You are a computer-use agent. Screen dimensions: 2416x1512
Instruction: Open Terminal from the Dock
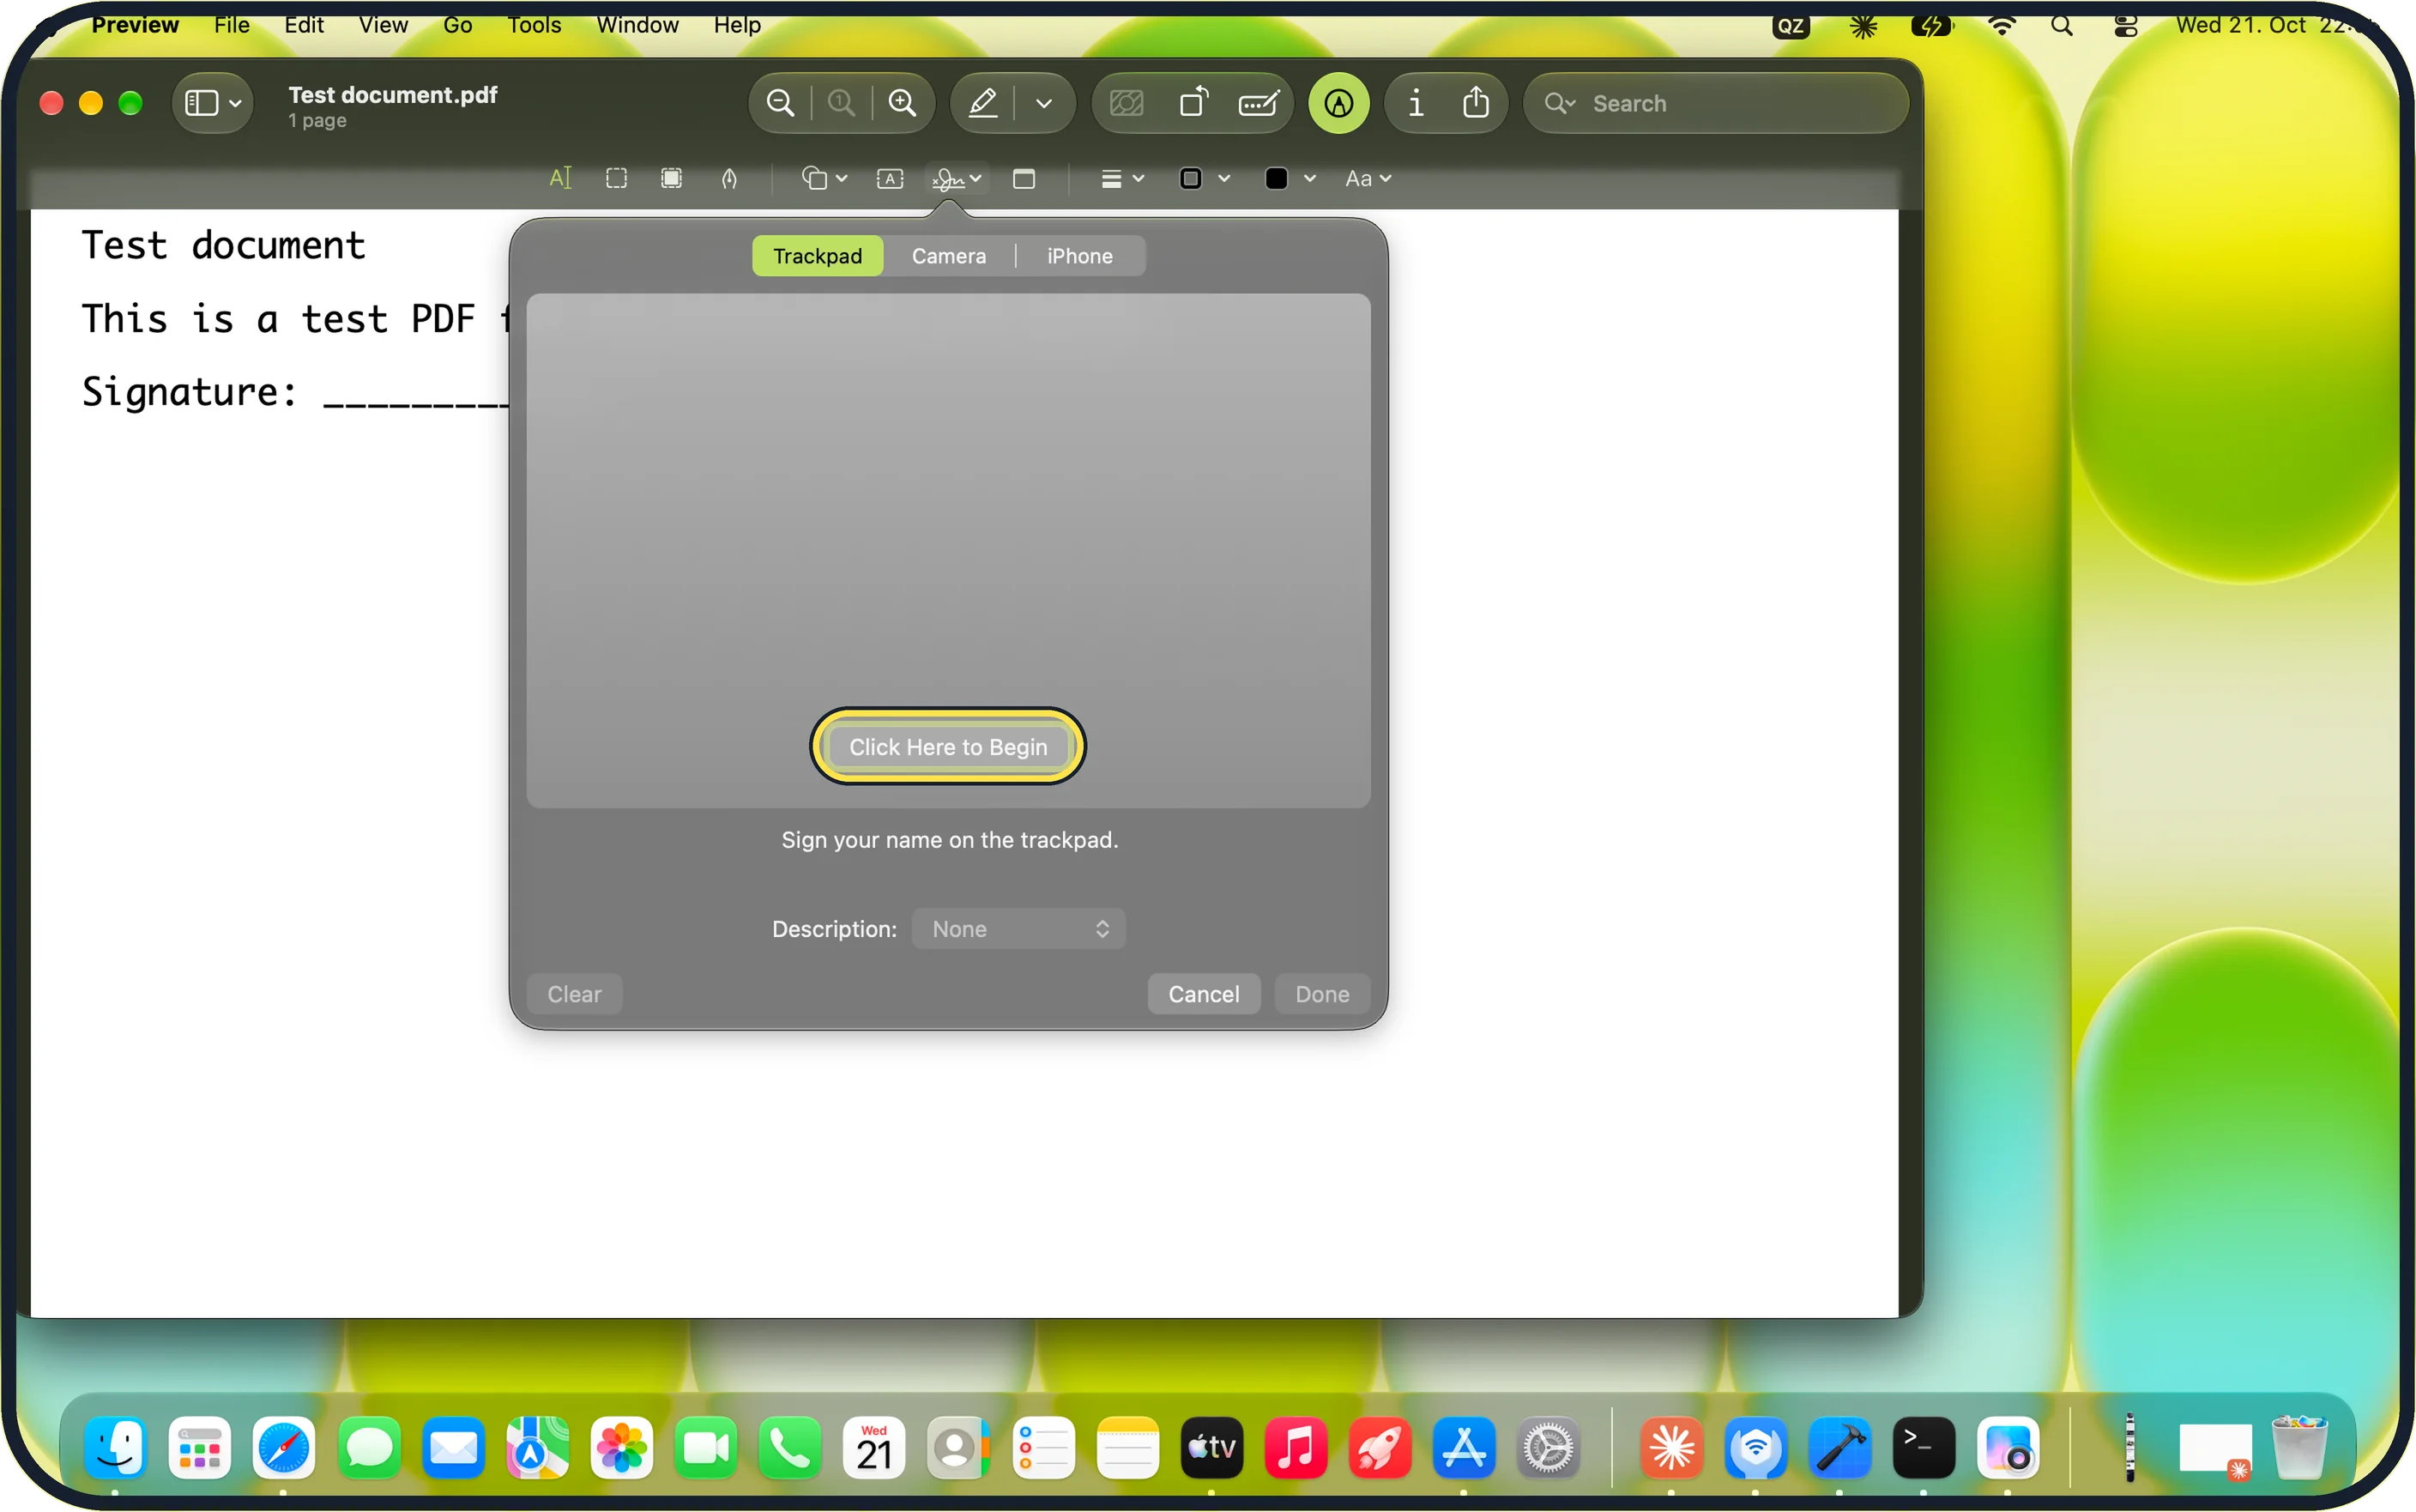click(x=1924, y=1448)
